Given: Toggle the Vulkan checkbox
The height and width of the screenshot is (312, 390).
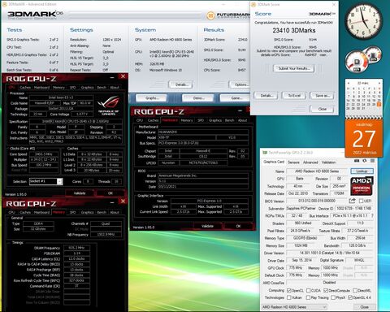Looking at the screenshot, I should (289, 297).
